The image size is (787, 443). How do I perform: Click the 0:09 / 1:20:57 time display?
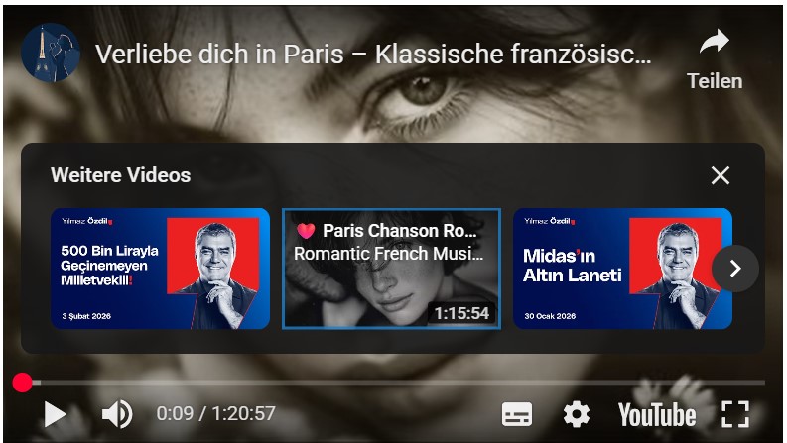tap(215, 414)
